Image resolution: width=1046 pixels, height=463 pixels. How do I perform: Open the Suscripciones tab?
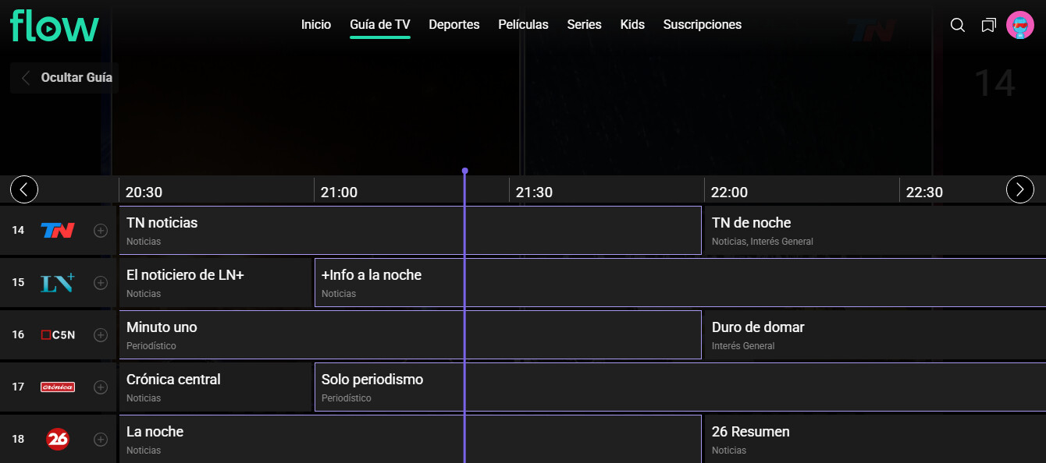(x=703, y=25)
